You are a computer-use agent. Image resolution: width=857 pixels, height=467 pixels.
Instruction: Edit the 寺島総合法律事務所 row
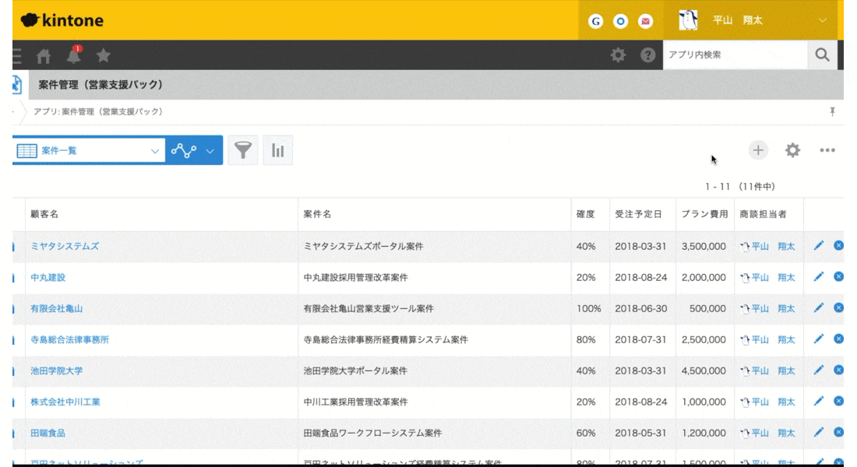click(818, 339)
